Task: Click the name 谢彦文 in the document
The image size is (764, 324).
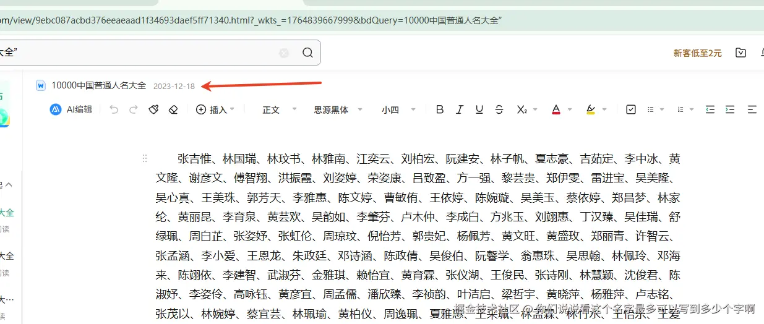Action: pos(205,178)
